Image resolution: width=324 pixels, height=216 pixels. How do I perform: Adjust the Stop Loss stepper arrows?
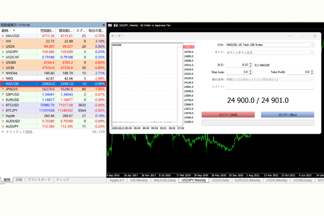pyautogui.click(x=250, y=72)
